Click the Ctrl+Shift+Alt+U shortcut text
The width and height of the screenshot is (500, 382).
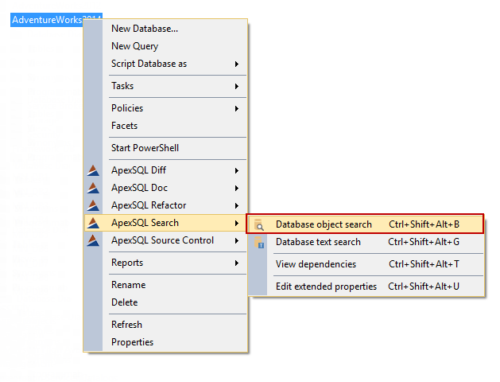click(424, 286)
